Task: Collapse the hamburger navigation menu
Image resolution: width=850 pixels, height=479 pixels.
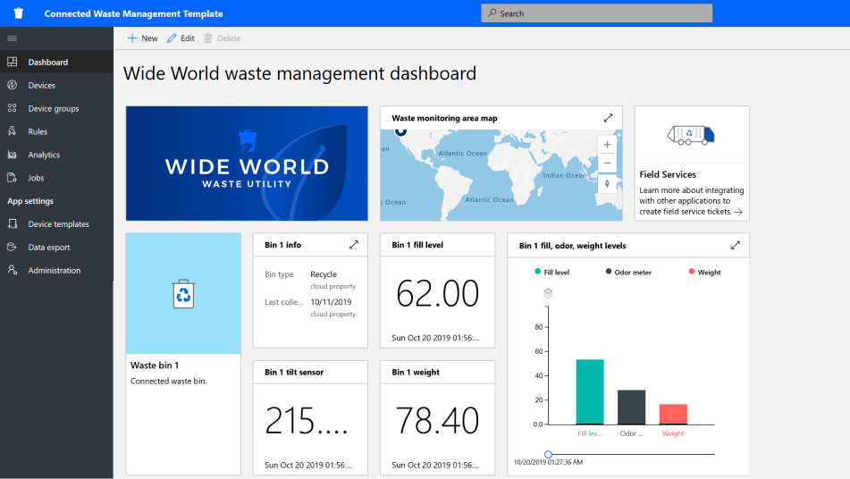Action: (13, 38)
